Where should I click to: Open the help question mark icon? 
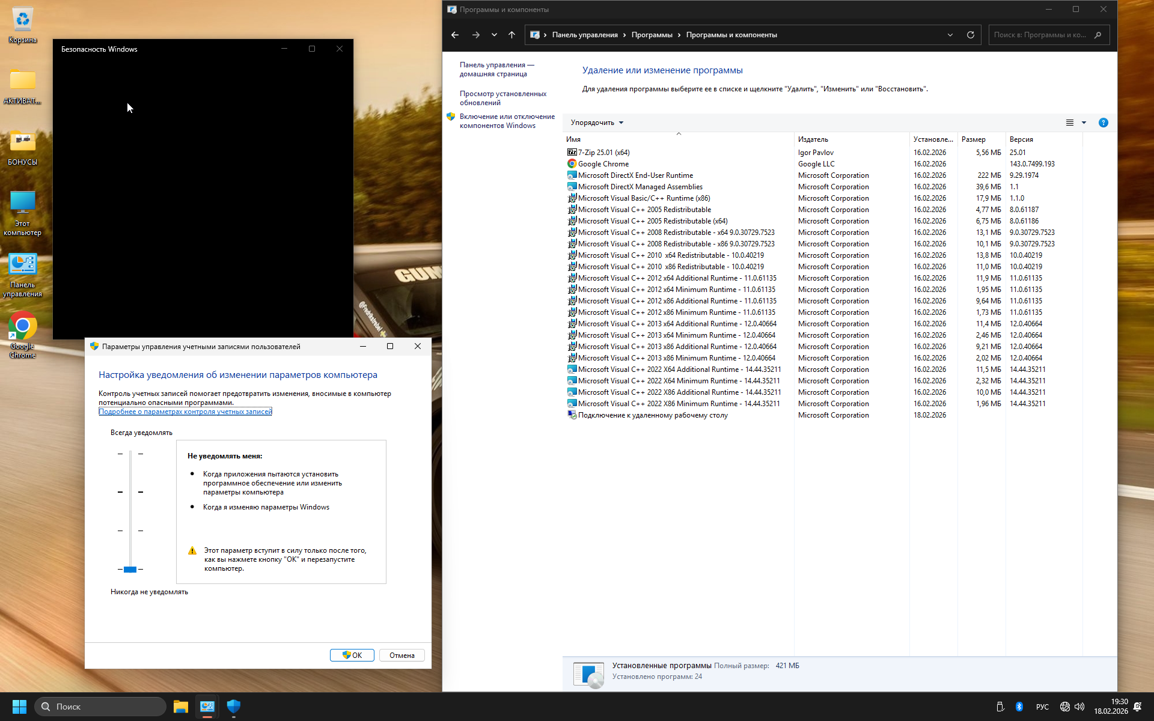pyautogui.click(x=1103, y=123)
